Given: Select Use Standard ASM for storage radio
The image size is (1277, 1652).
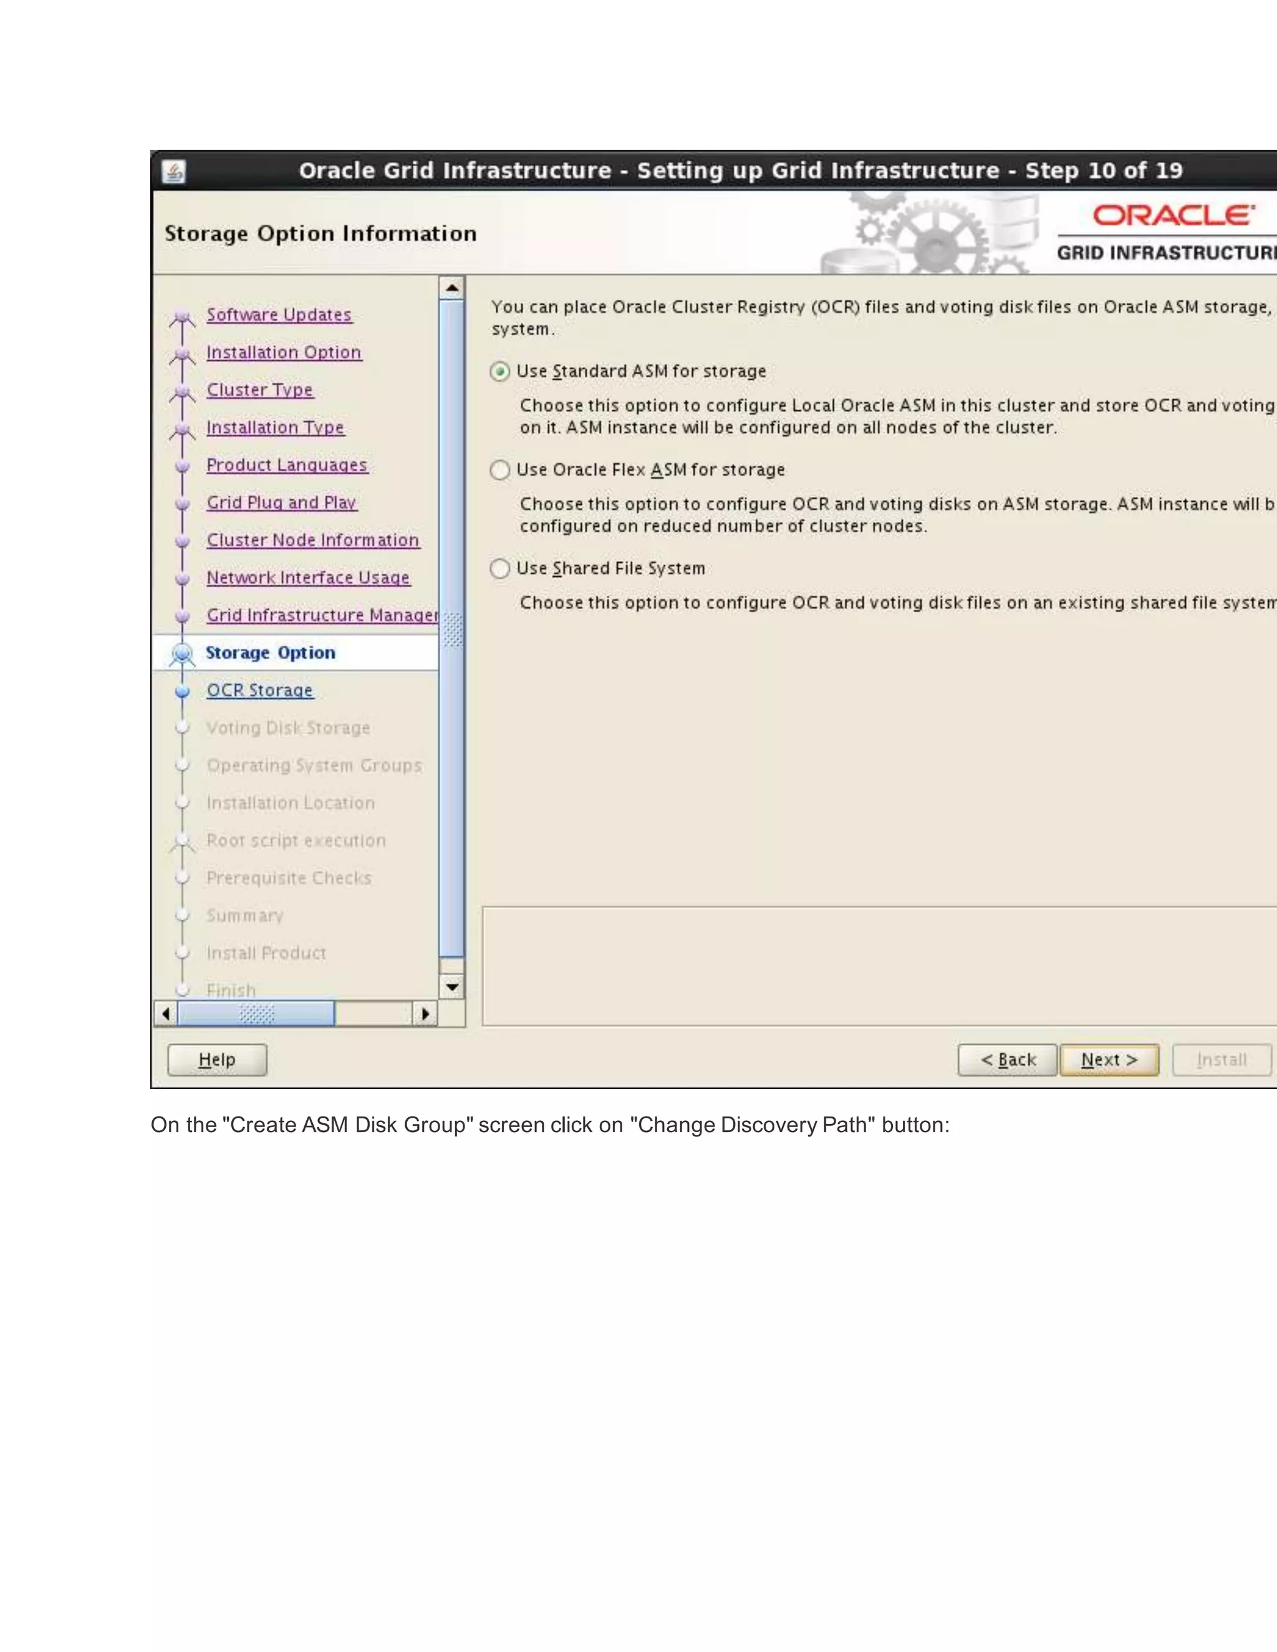Looking at the screenshot, I should [499, 372].
